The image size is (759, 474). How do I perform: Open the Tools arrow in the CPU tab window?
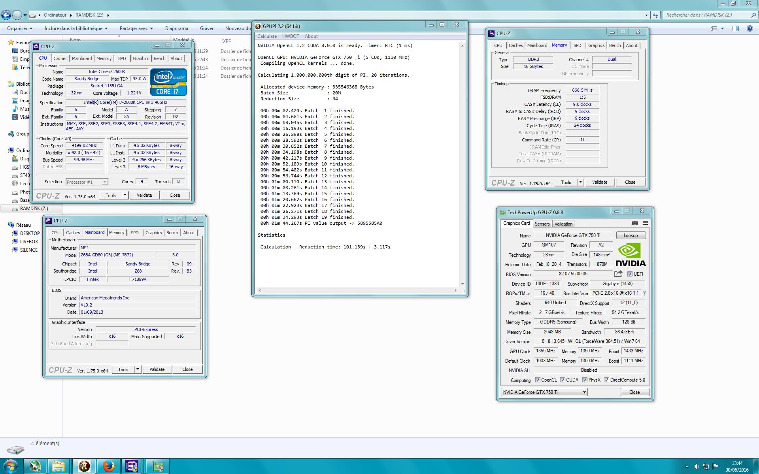(x=125, y=195)
